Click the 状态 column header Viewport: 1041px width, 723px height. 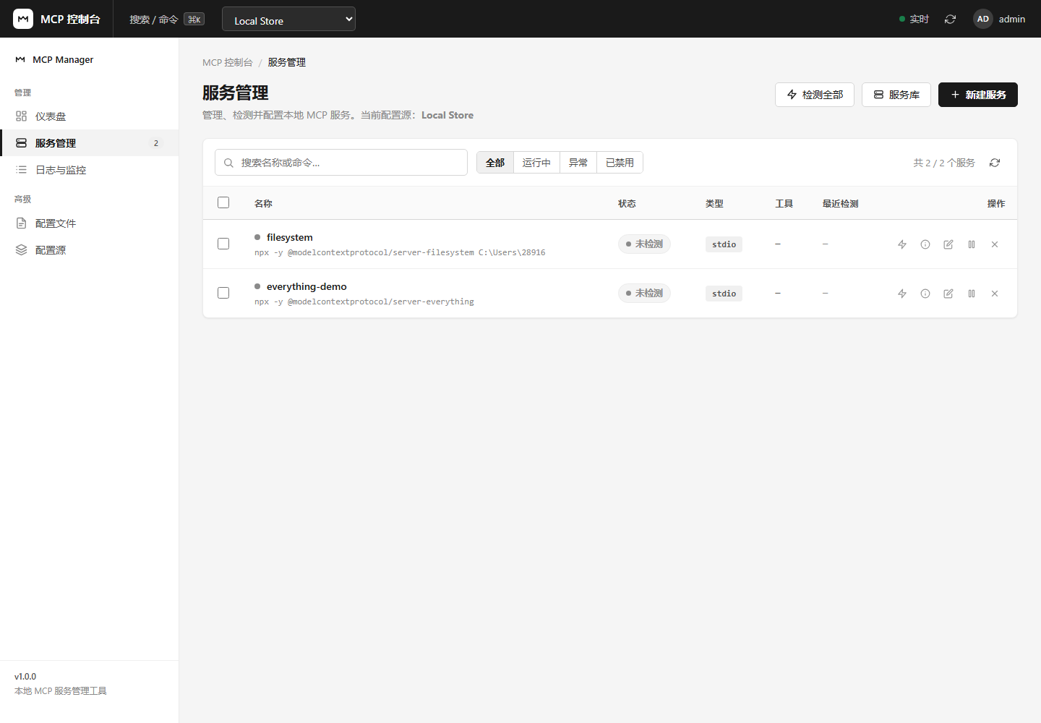click(627, 204)
